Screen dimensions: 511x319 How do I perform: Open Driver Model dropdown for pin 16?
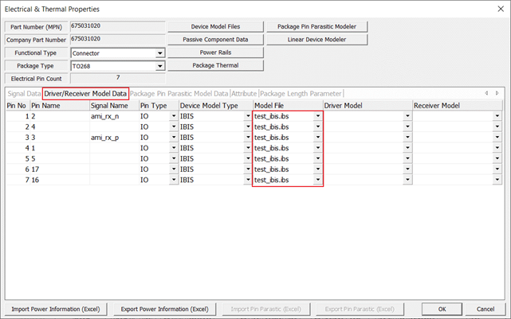[407, 181]
